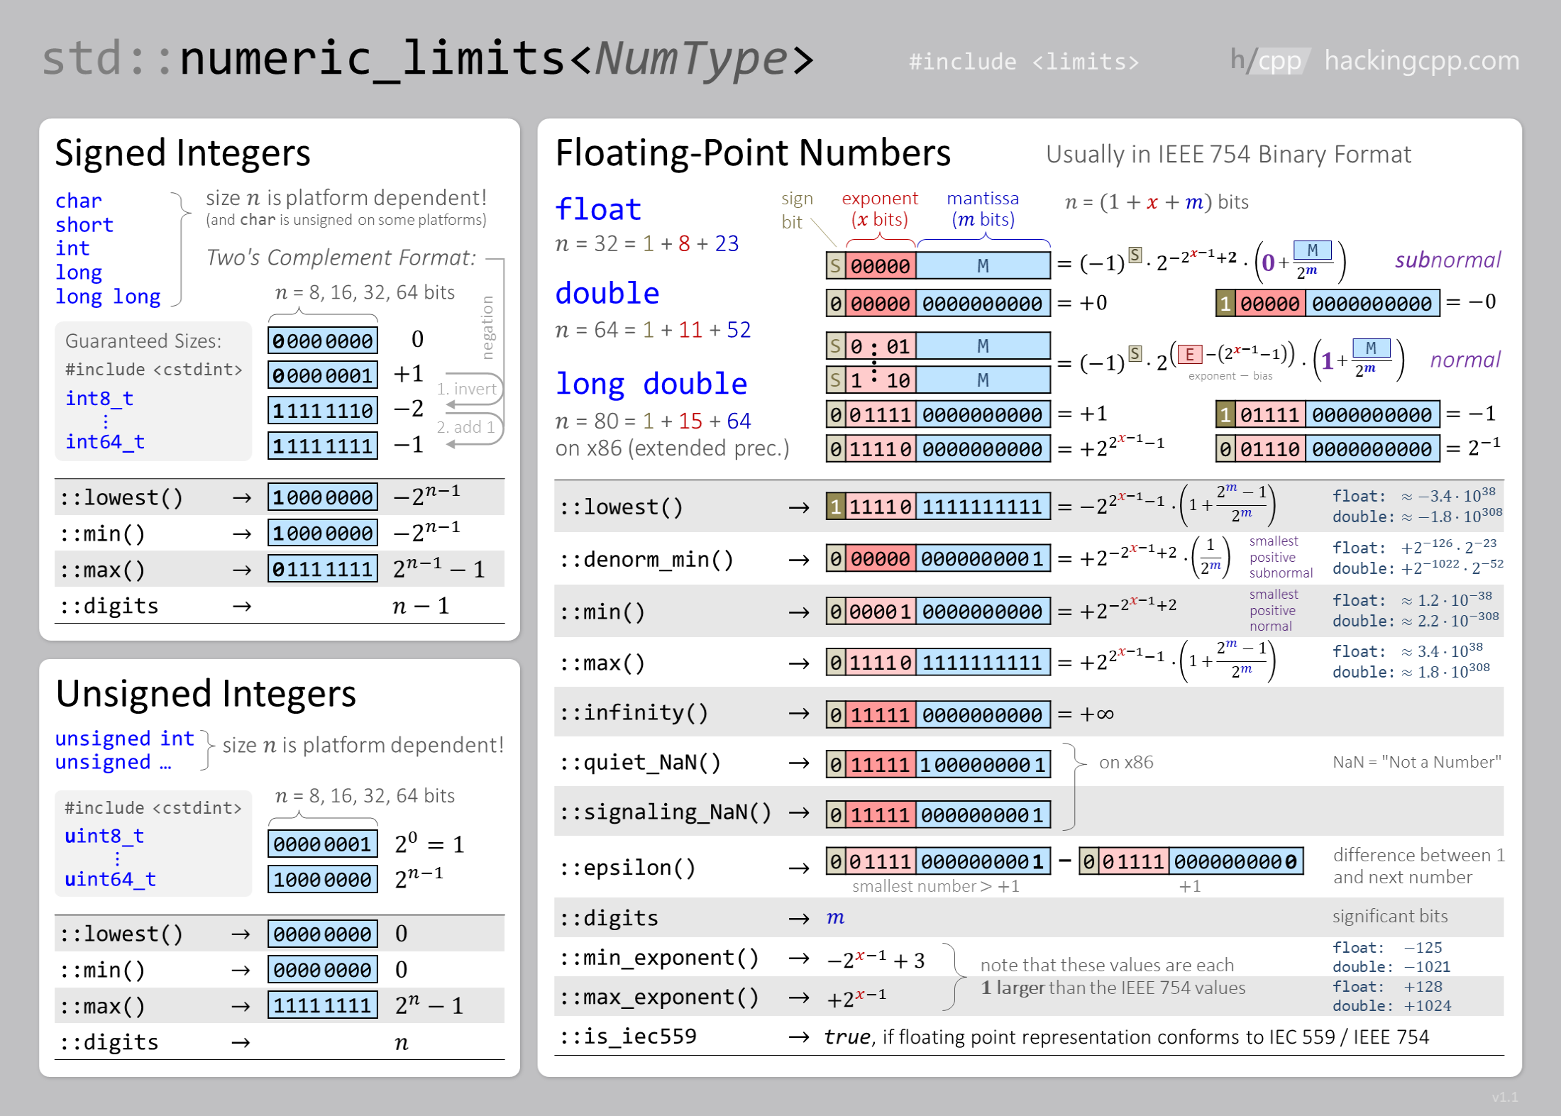Select the int8_t type name

[99, 398]
